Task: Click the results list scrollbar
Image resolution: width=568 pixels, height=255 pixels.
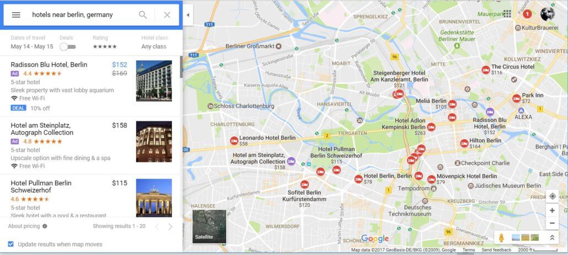Action: 181,67
